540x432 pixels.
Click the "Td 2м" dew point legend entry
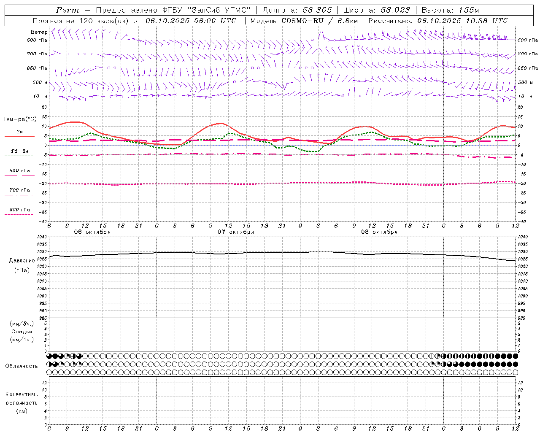click(x=19, y=151)
